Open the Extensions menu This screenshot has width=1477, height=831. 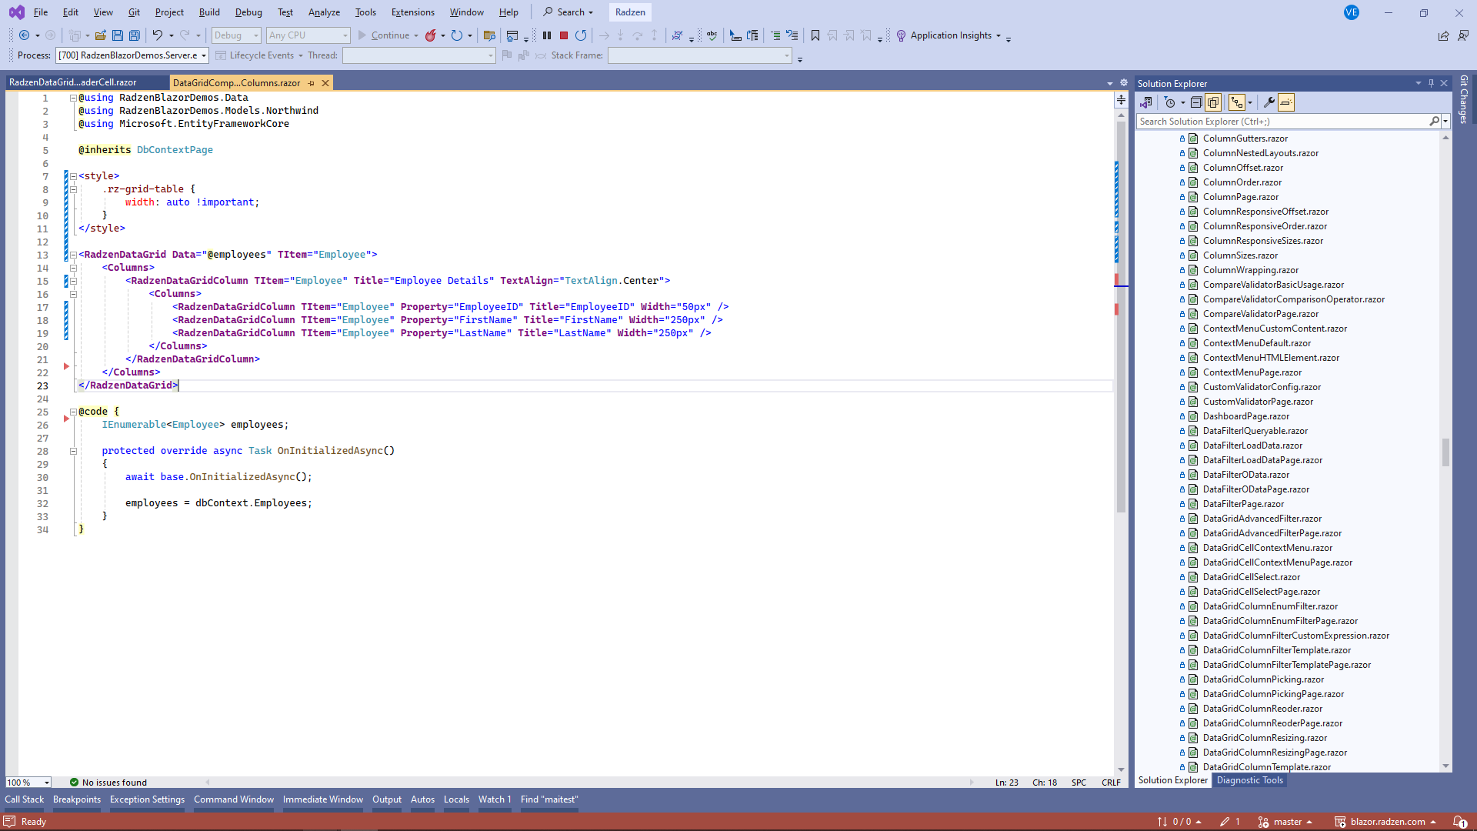pyautogui.click(x=412, y=12)
